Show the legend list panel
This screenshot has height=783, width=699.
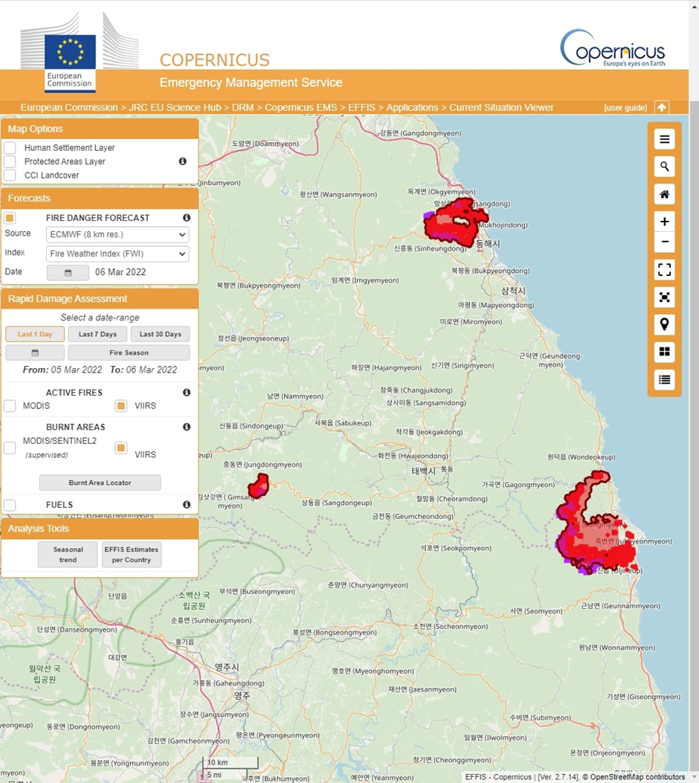click(664, 379)
